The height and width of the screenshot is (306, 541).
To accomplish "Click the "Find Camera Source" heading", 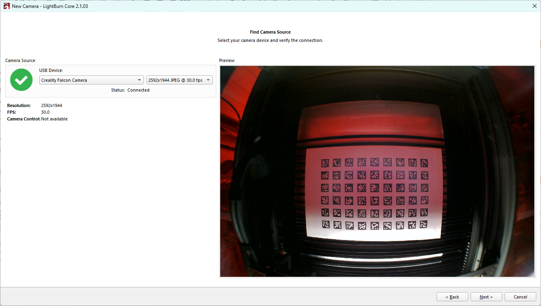I will pos(270,32).
